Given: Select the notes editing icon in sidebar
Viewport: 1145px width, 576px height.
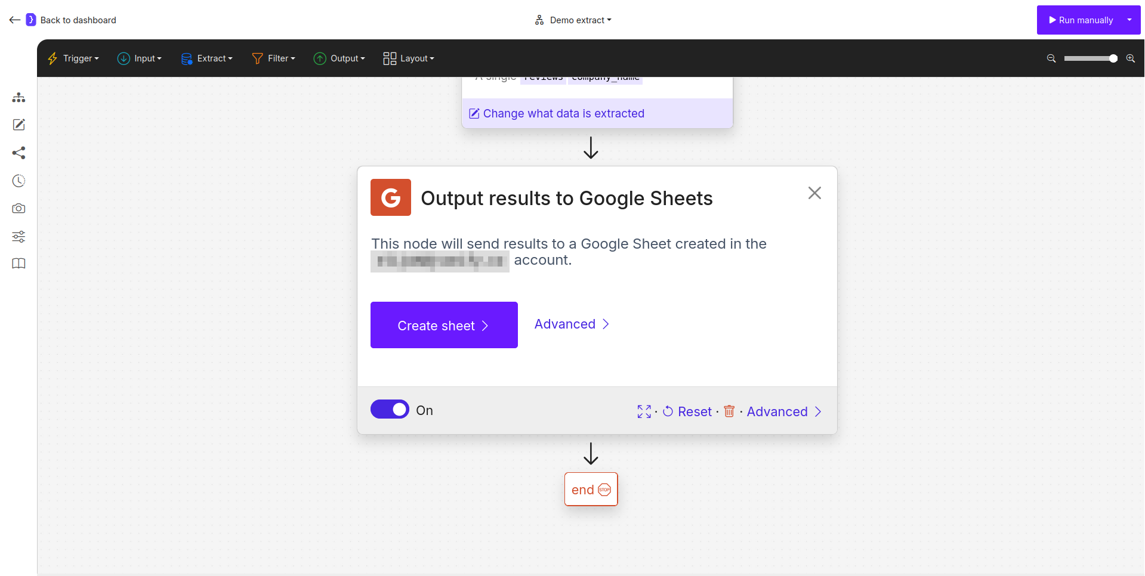Looking at the screenshot, I should 18,125.
